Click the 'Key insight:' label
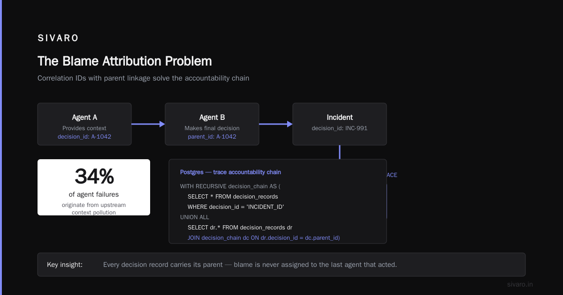Screen dimensions: 563x295 click(65, 265)
